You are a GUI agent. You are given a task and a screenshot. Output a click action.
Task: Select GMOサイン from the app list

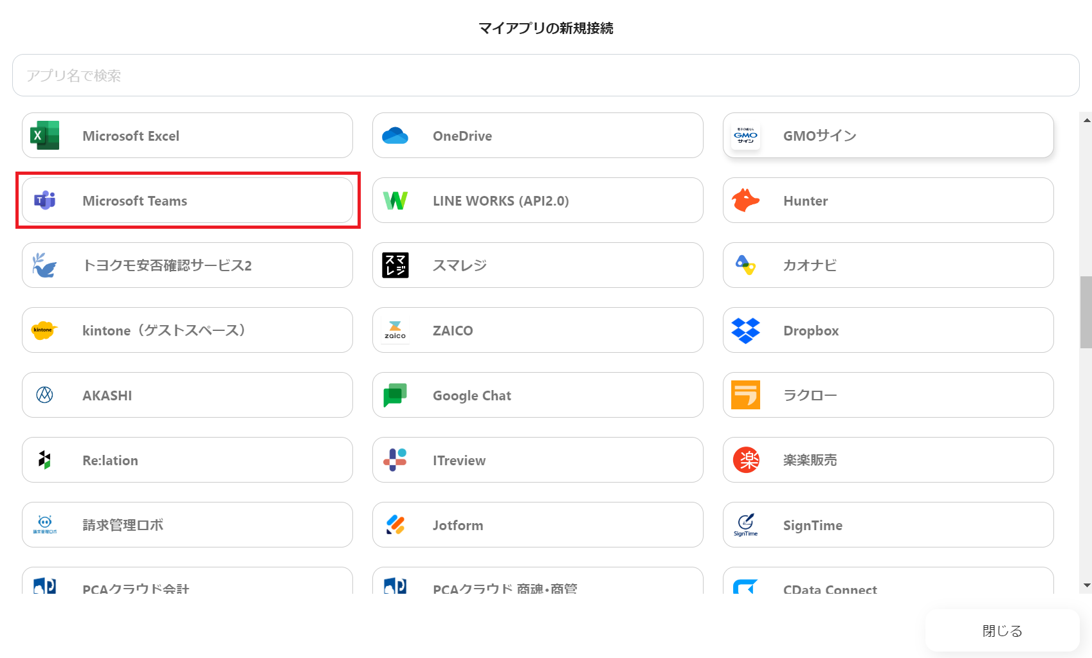coord(887,136)
